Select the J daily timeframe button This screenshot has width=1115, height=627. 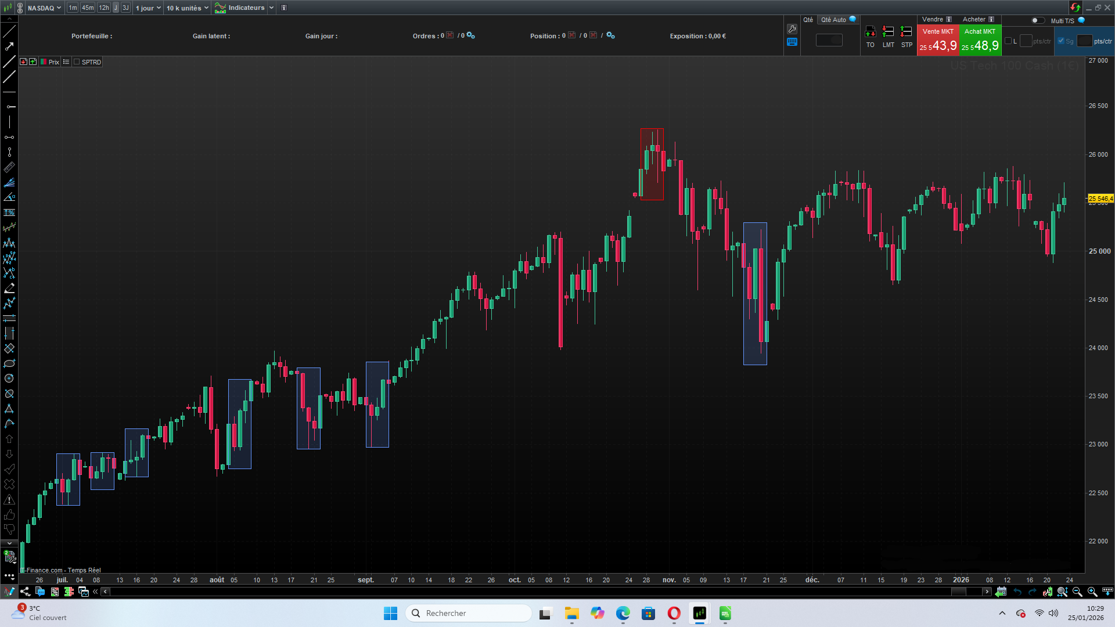[116, 8]
